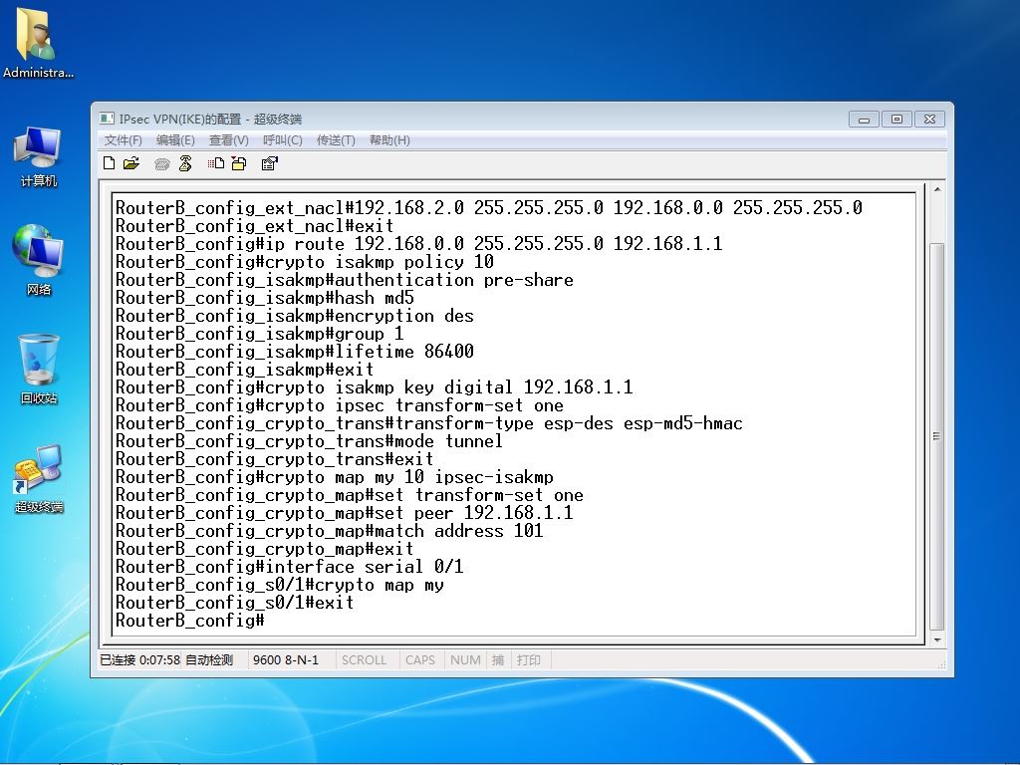This screenshot has width=1020, height=765.
Task: Click the SCROLL indicator in status bar
Action: 364,659
